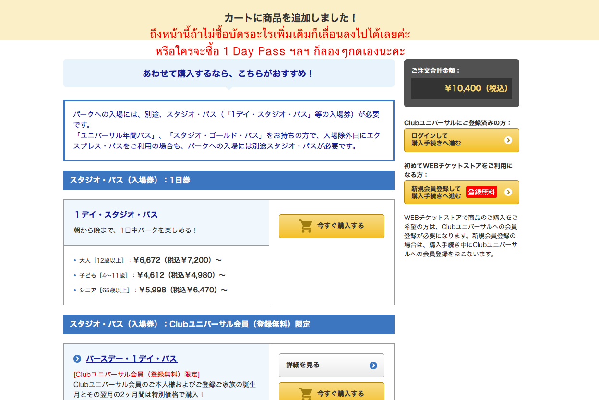Click the 登録無料 red badge
Viewport: 599px width, 400px height.
coord(481,192)
